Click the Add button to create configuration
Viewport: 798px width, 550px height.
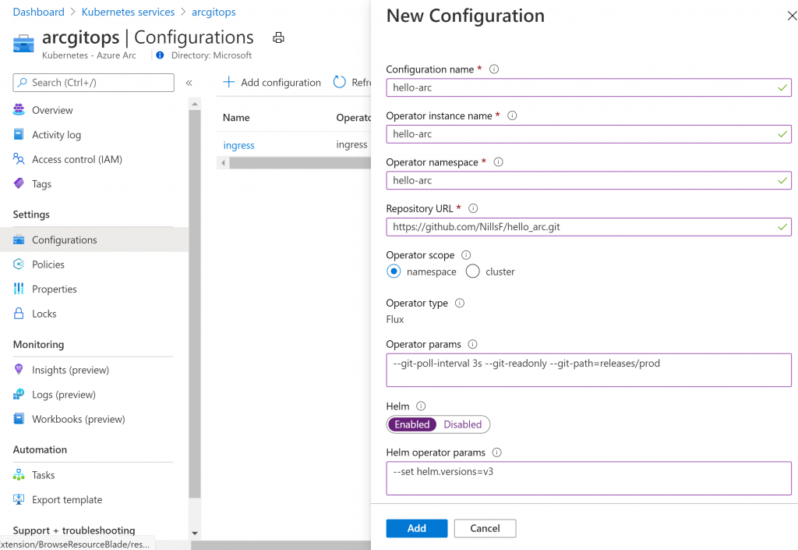417,528
